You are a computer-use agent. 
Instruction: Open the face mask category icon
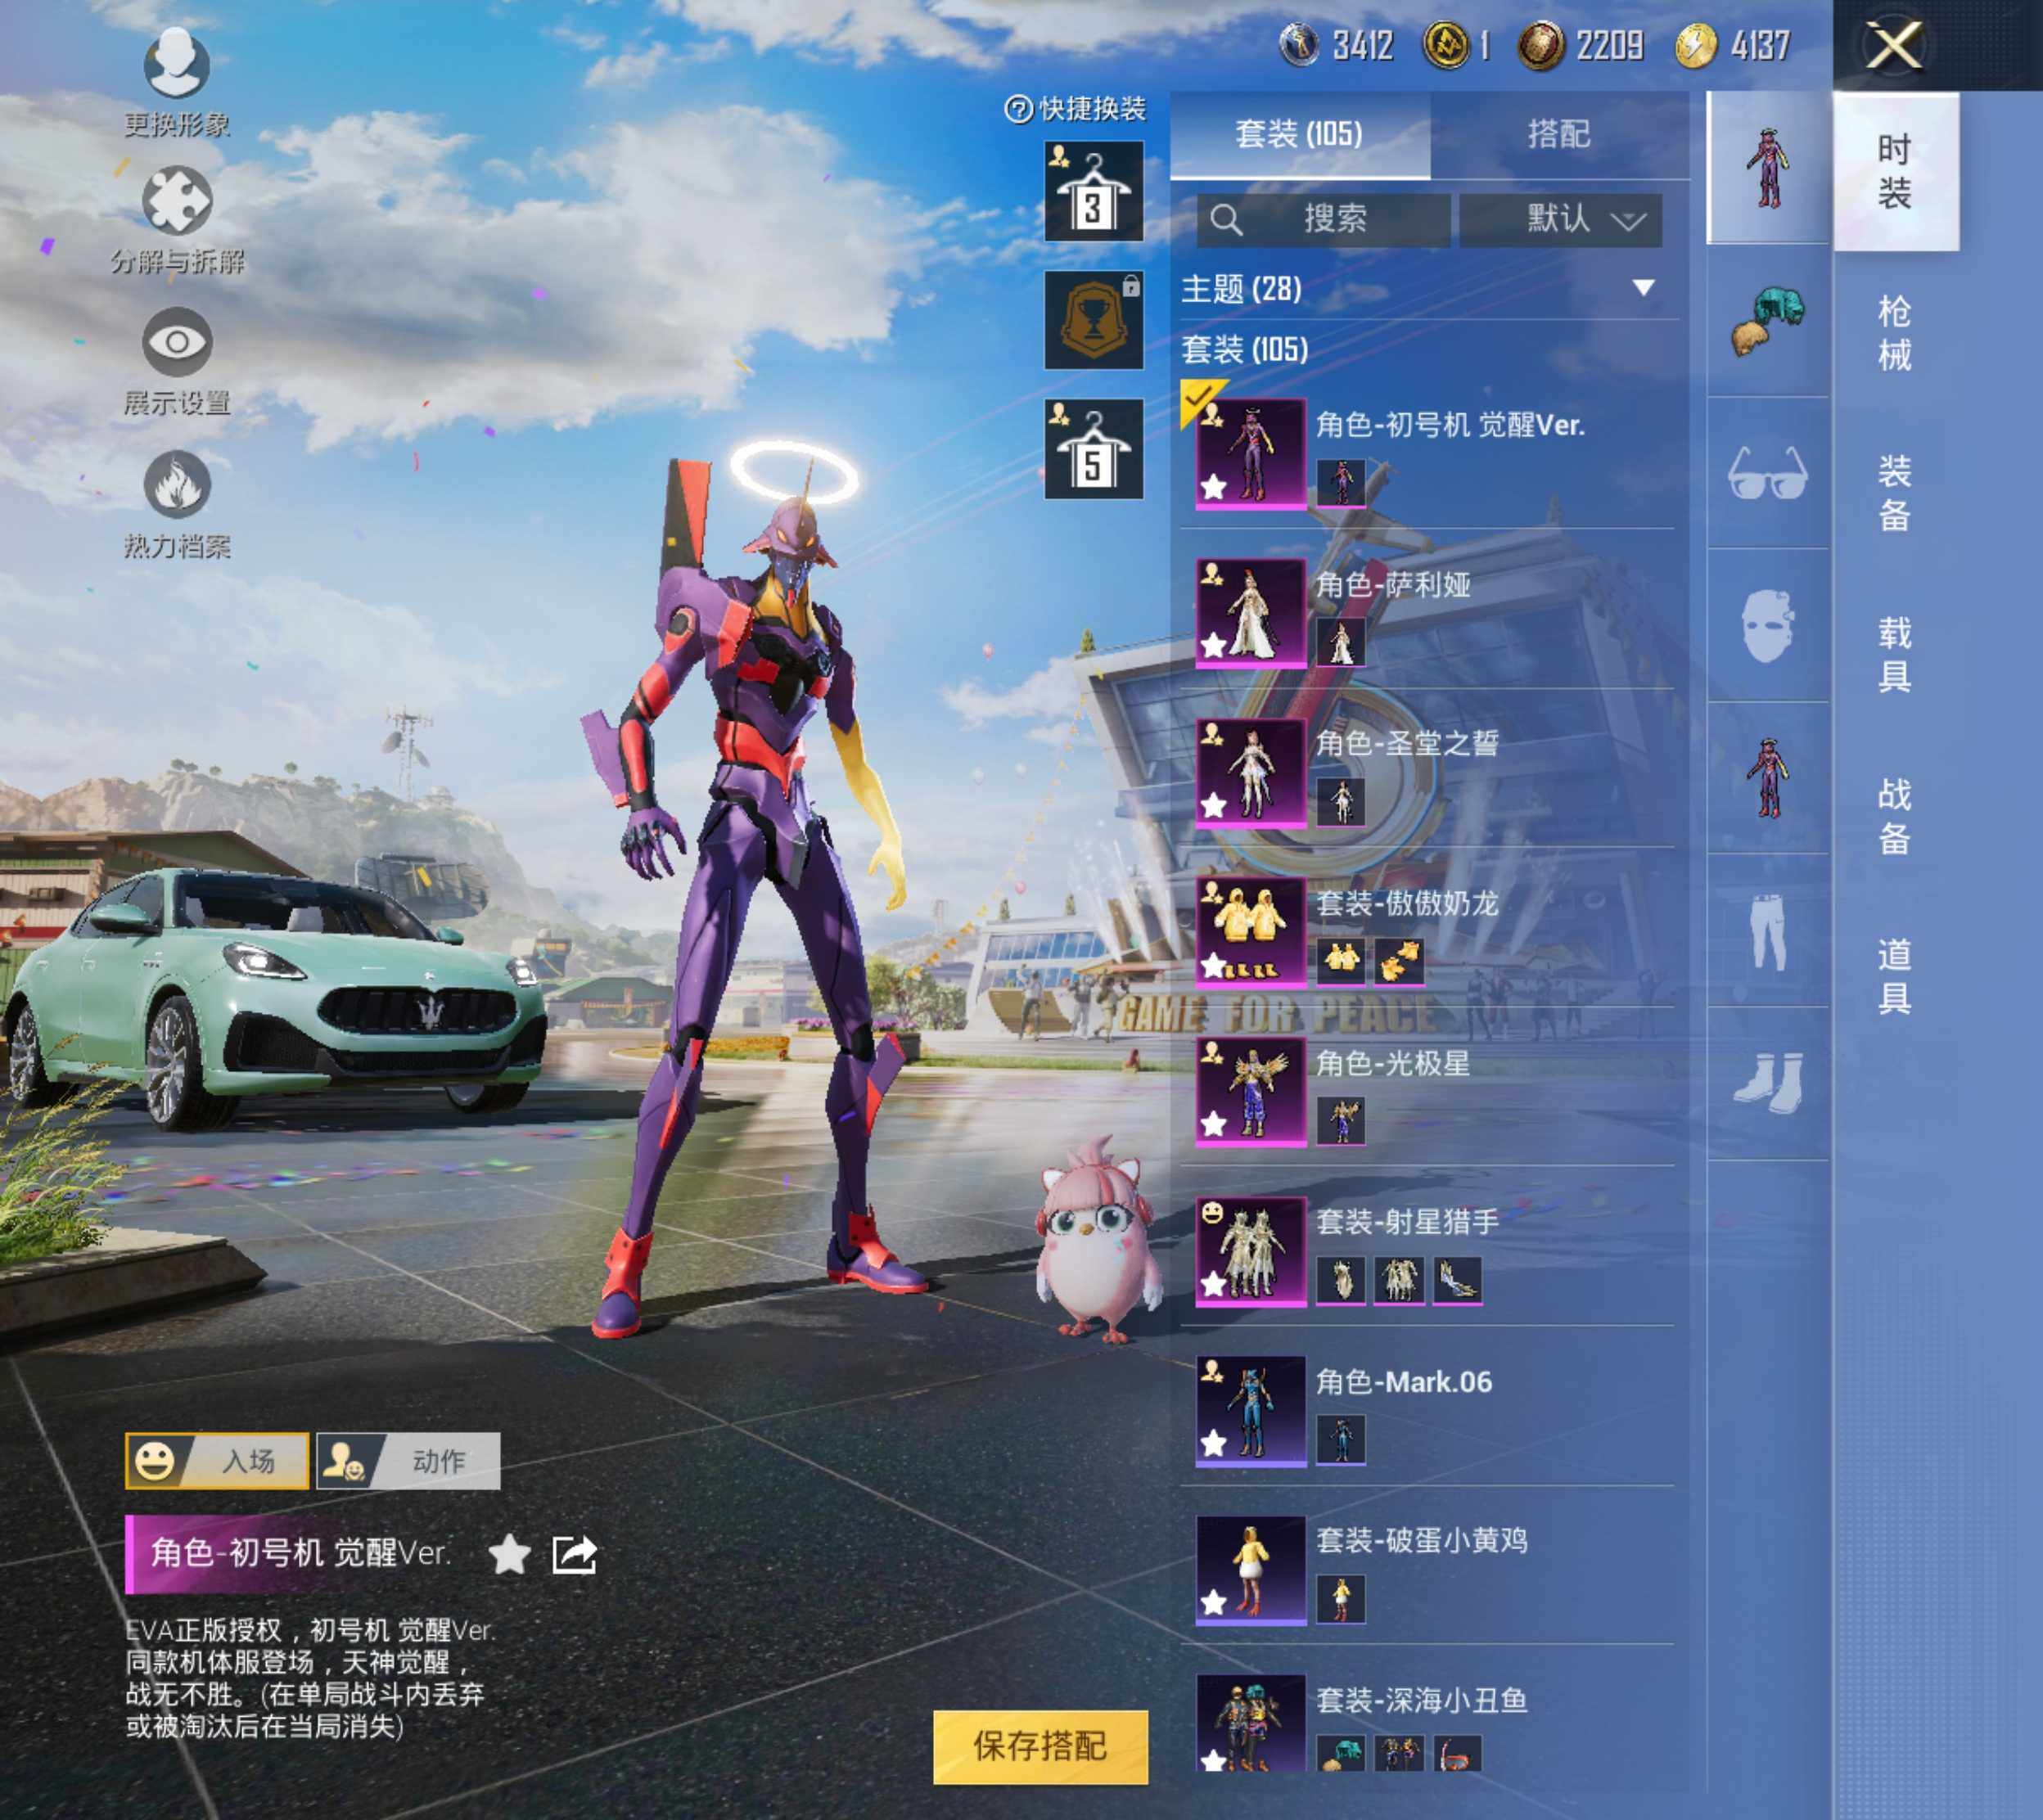coord(1768,626)
